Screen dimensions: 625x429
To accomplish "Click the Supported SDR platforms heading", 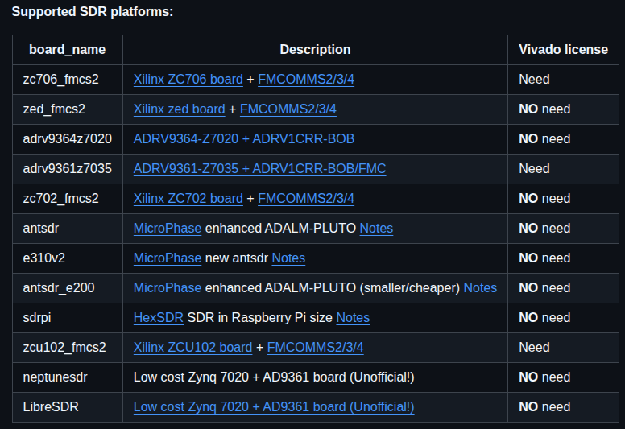I will coord(93,11).
